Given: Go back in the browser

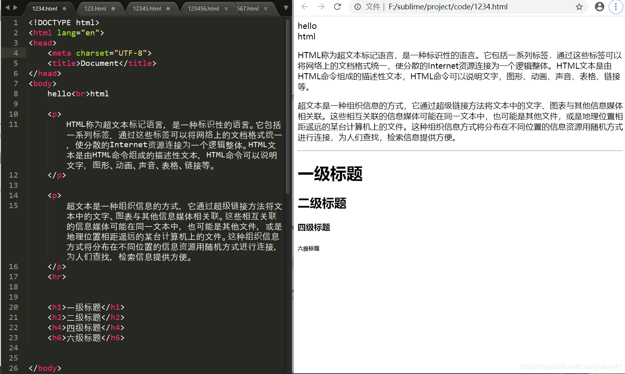Looking at the screenshot, I should click(305, 7).
